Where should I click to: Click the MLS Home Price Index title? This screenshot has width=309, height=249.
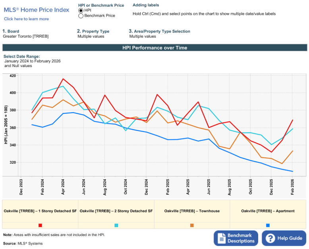tap(37, 10)
